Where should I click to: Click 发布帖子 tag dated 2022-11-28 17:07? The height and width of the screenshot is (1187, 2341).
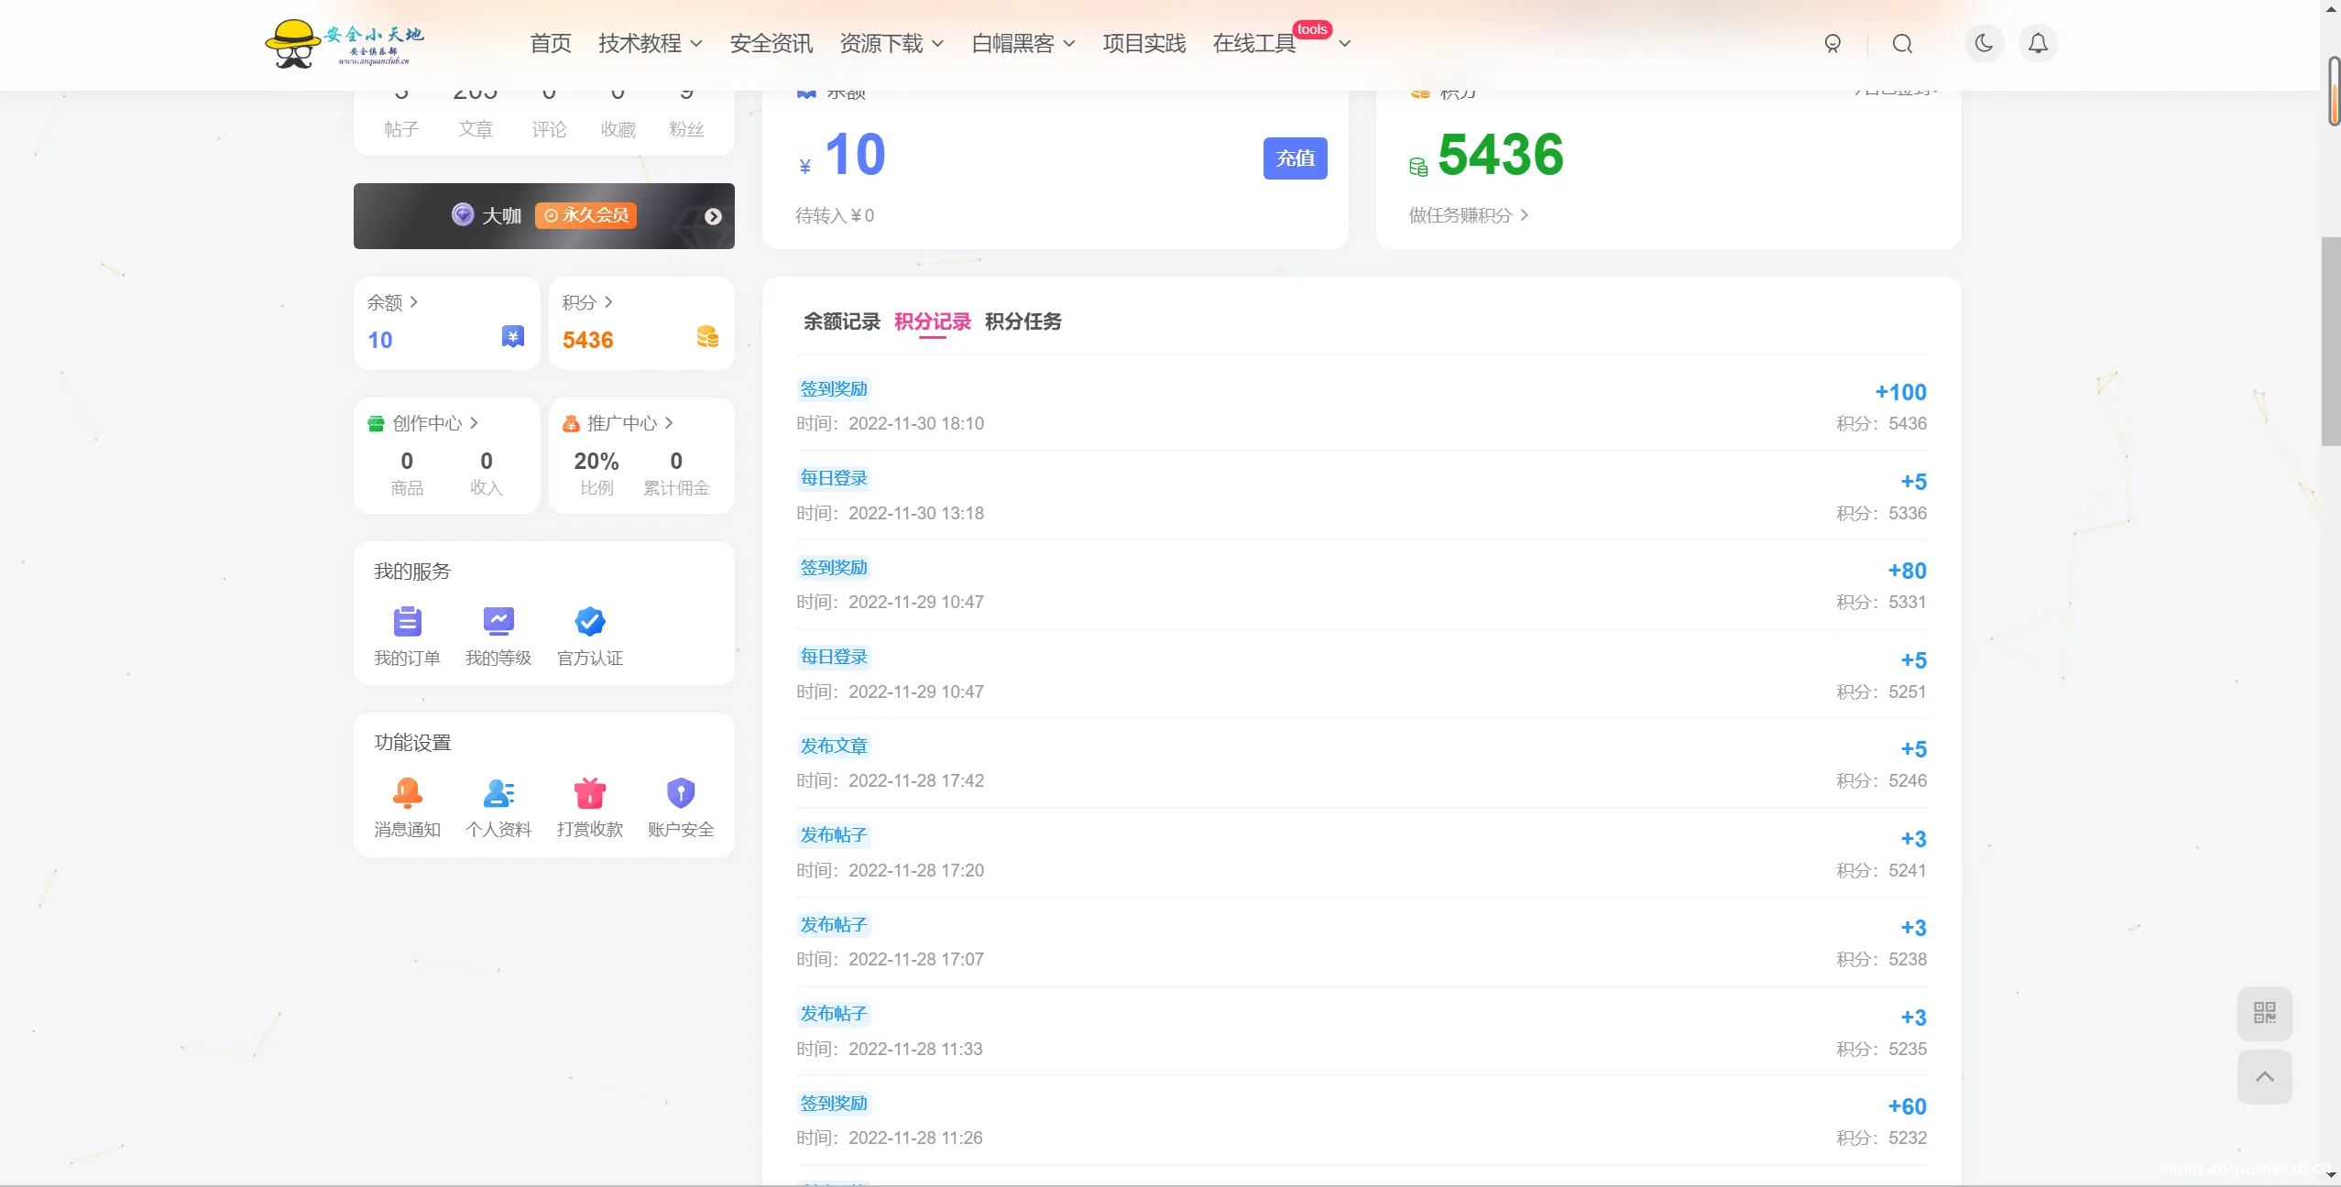click(x=833, y=925)
